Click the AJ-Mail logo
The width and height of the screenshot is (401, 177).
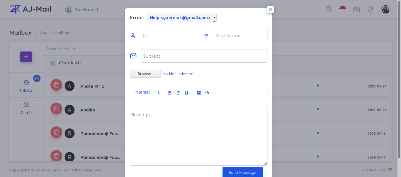31,9
